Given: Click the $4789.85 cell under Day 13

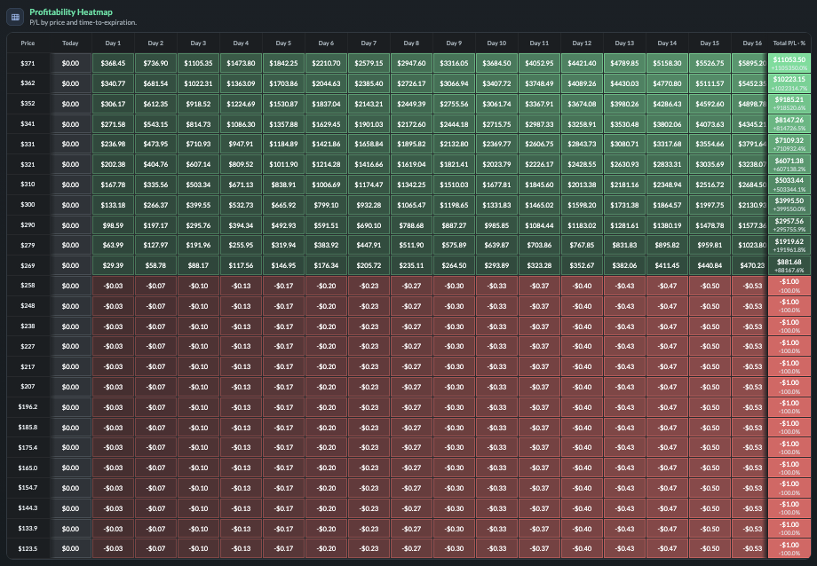Looking at the screenshot, I should (624, 63).
